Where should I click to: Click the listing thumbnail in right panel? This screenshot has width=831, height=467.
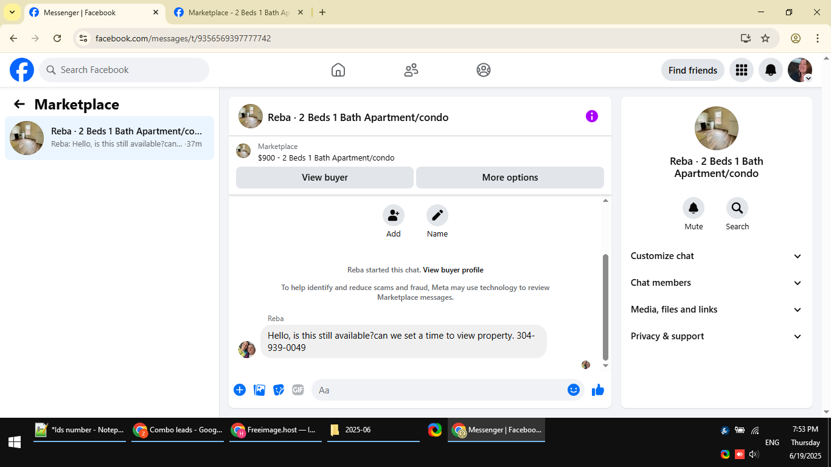[x=717, y=128]
